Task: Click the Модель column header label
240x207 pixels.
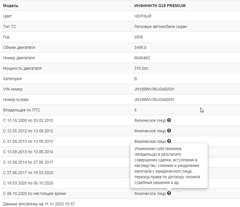Action: 11,6
